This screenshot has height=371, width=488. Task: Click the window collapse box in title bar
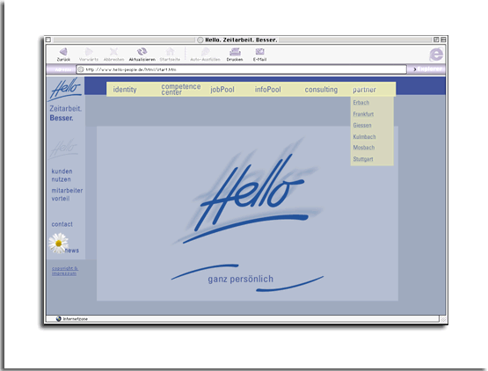(x=443, y=40)
